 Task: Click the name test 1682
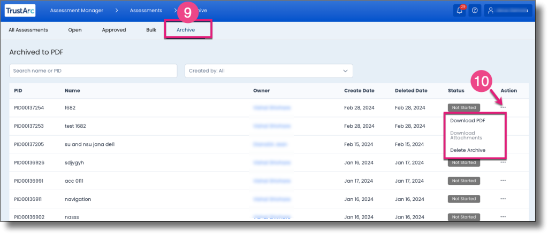pos(75,126)
